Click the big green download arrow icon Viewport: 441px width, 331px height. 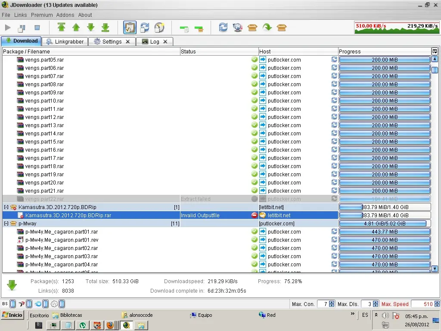pyautogui.click(x=12, y=285)
